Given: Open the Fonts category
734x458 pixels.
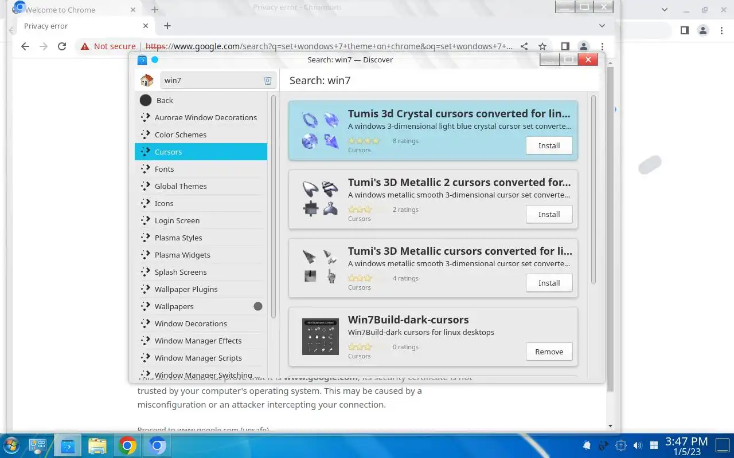Looking at the screenshot, I should (201, 169).
